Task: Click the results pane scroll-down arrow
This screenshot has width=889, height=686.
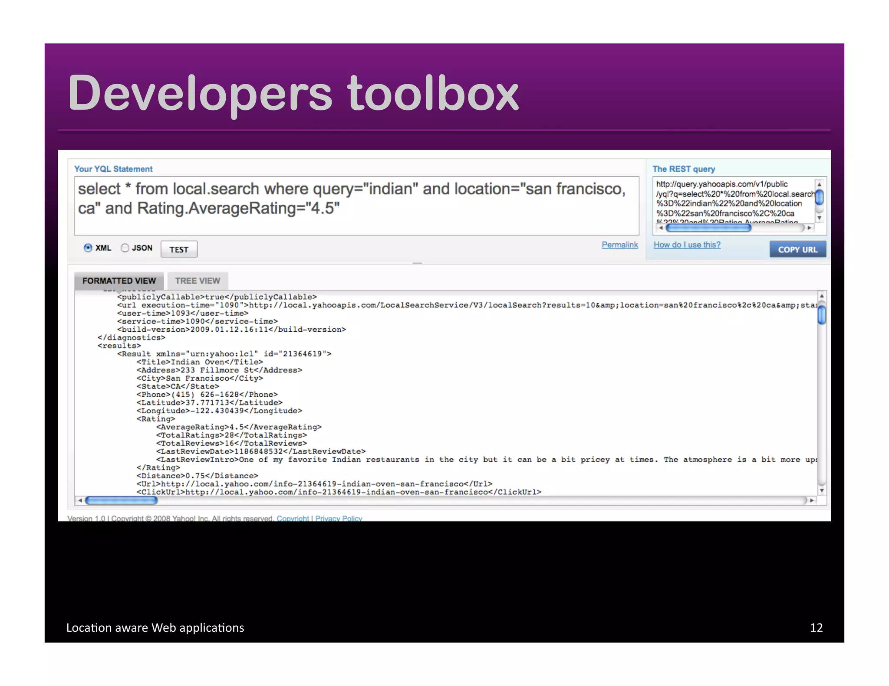Action: (x=822, y=491)
